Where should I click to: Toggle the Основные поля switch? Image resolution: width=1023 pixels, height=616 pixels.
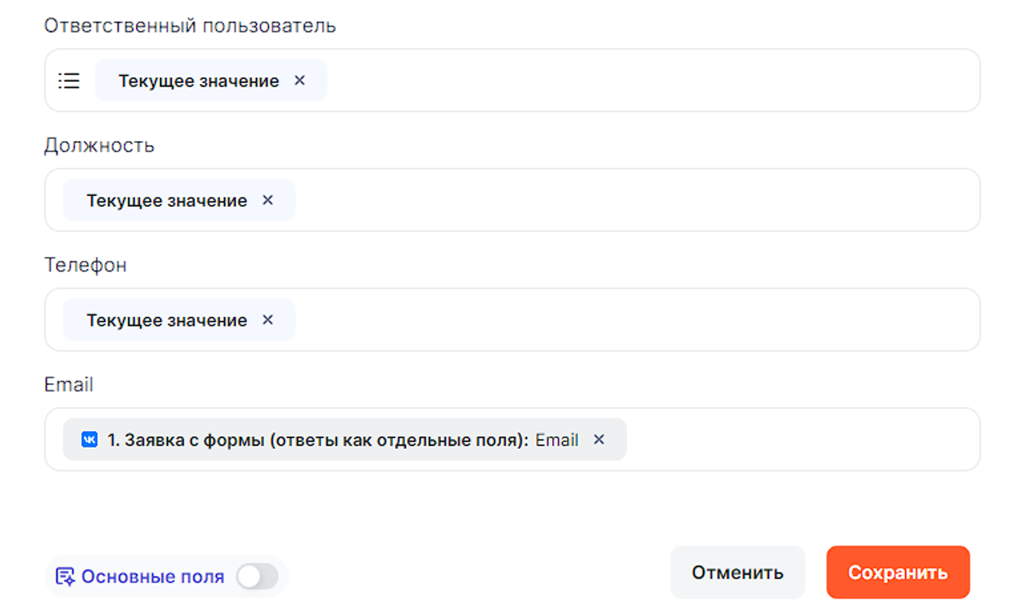[257, 577]
